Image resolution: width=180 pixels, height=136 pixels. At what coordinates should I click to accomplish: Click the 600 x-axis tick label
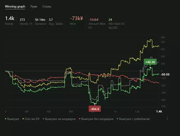pyautogui.click(x=71, y=111)
